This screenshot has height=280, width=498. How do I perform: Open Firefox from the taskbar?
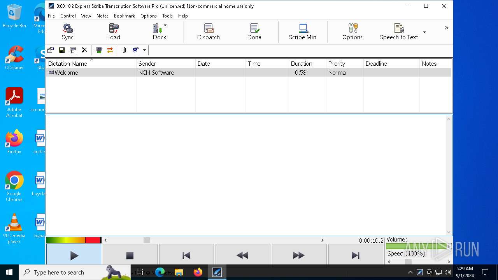coord(198,272)
